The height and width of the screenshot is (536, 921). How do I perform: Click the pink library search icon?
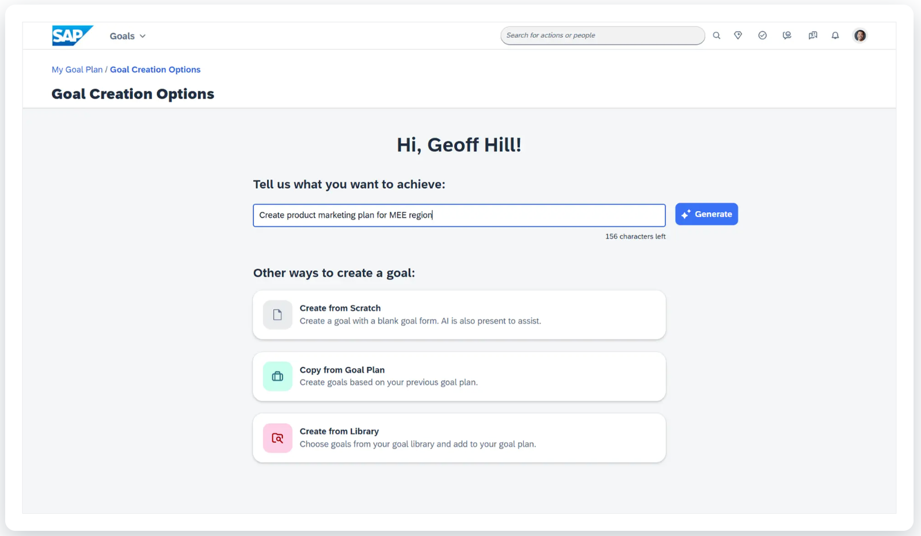[277, 438]
